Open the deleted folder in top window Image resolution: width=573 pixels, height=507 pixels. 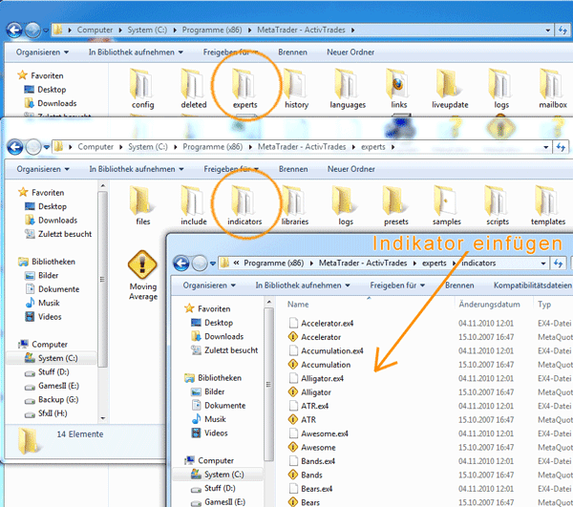click(x=193, y=89)
